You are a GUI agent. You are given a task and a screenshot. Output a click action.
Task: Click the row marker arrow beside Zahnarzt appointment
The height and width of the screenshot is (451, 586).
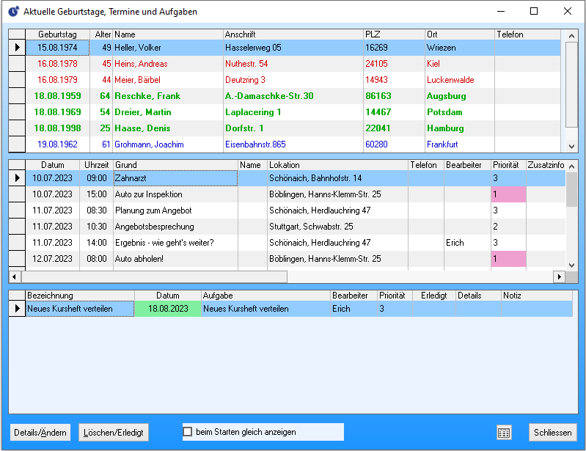tap(17, 178)
